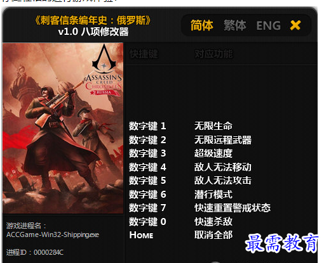Click 取消全部 to cancel all

point(213,235)
